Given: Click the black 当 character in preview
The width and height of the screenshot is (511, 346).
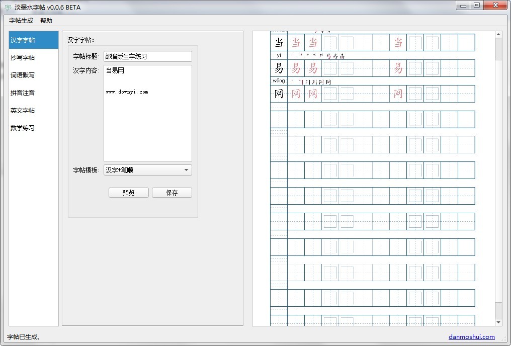Looking at the screenshot, I should [x=279, y=42].
